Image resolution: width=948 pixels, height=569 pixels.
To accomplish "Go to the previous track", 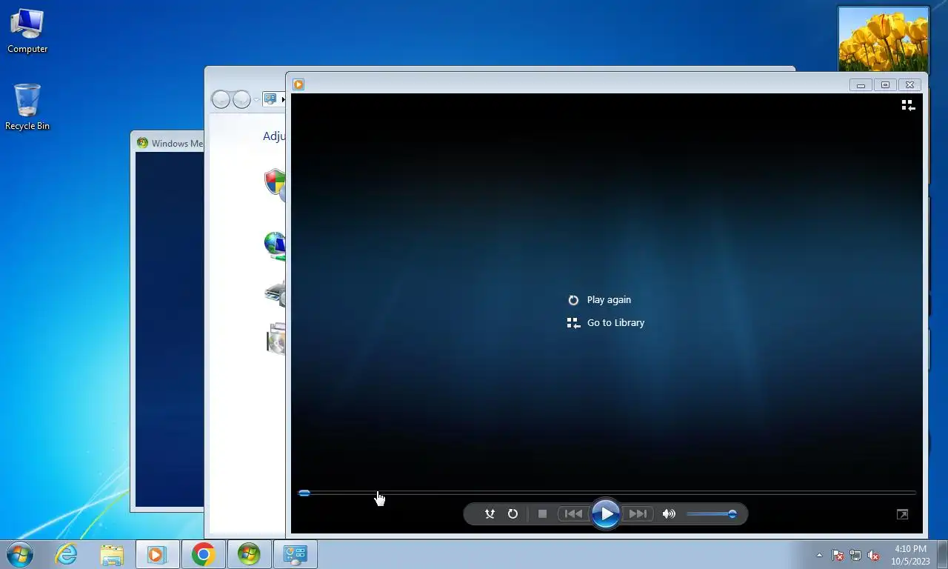I will (573, 513).
